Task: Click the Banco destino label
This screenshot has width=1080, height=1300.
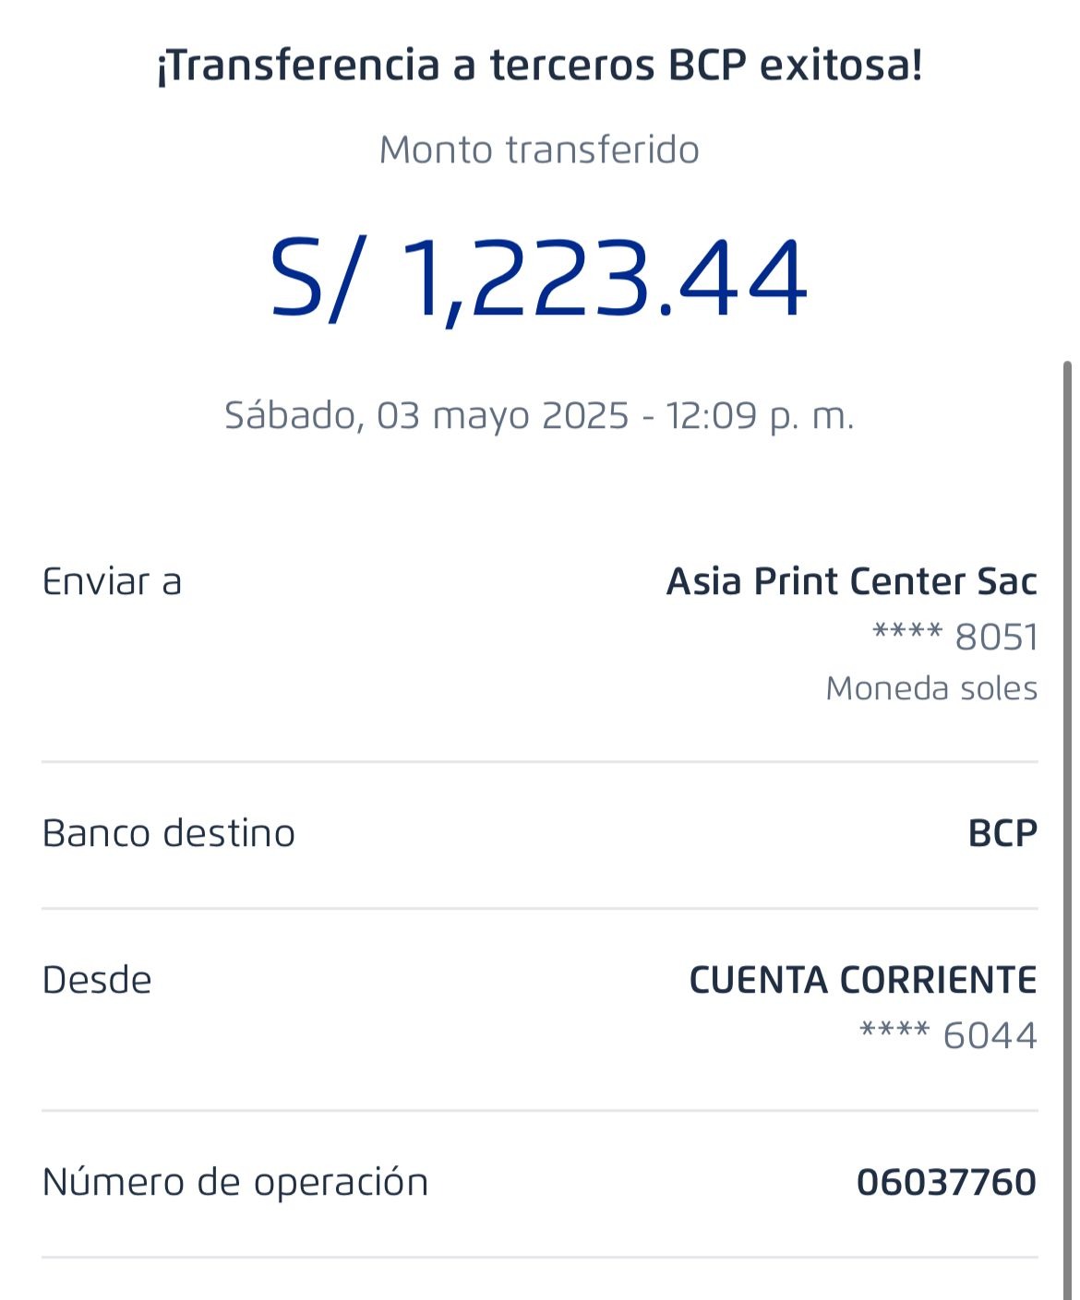Action: (168, 833)
